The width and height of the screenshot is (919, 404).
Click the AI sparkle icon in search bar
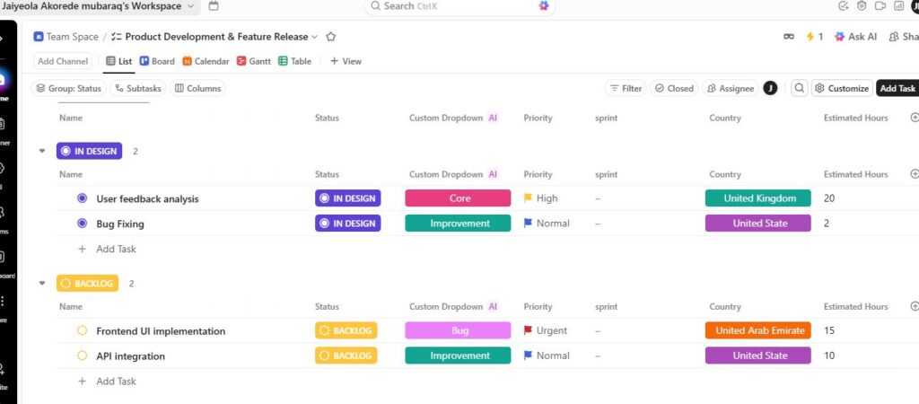543,6
